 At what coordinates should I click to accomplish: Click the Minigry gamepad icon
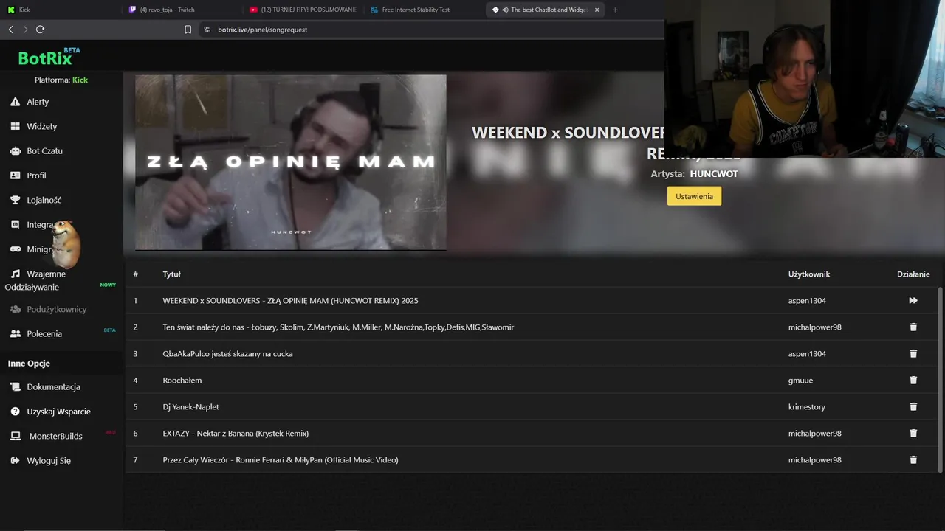[15, 249]
